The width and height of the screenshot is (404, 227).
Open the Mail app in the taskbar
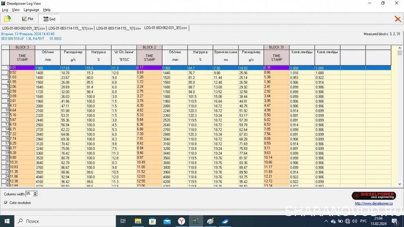(x=167, y=221)
